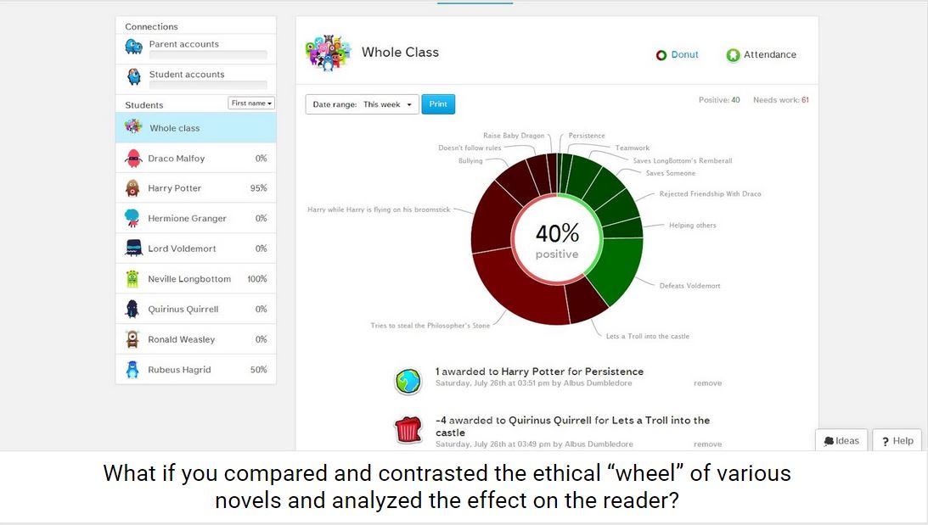Remove the Quirinus Quirrell troll award
This screenshot has height=525, width=928.
pyautogui.click(x=707, y=444)
